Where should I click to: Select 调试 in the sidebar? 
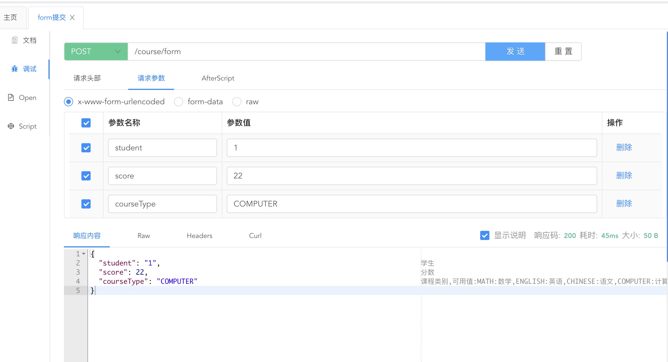30,69
